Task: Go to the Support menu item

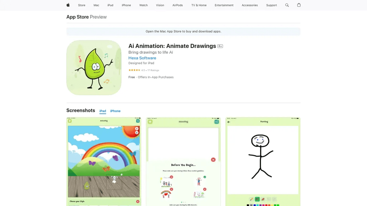Action: (x=272, y=5)
